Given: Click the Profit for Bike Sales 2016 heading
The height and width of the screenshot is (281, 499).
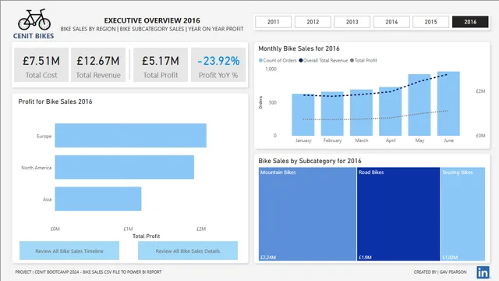Looking at the screenshot, I should tap(55, 101).
